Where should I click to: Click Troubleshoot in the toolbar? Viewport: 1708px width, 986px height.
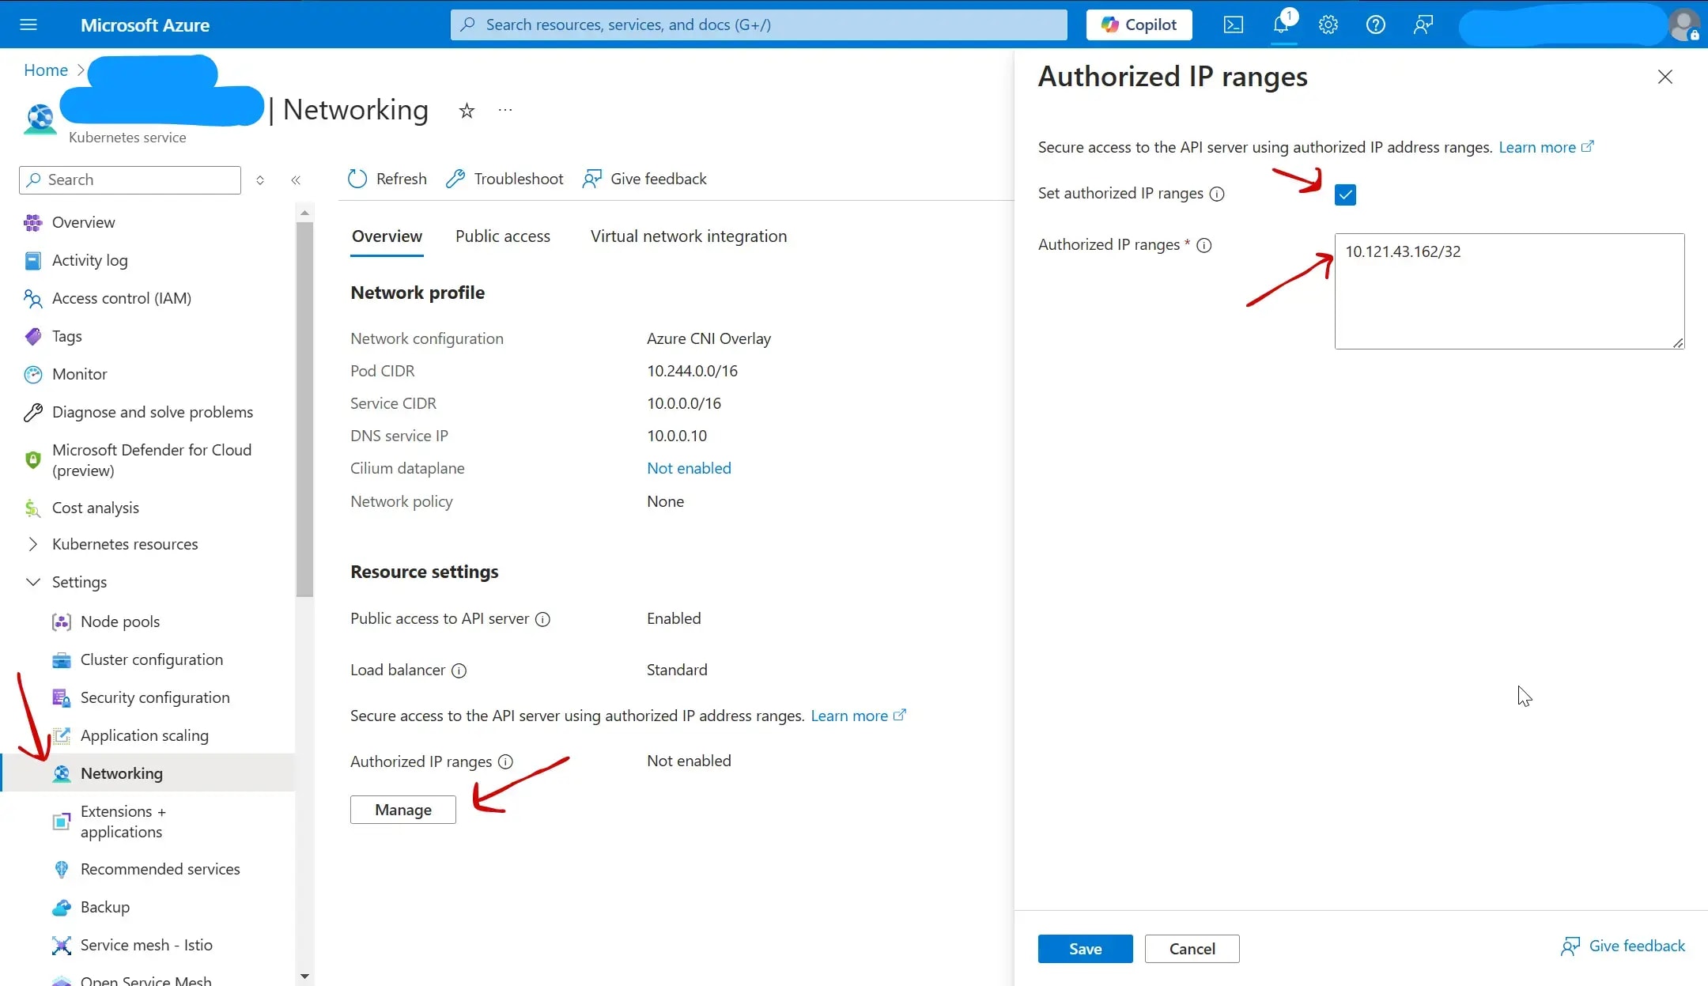[x=504, y=179]
